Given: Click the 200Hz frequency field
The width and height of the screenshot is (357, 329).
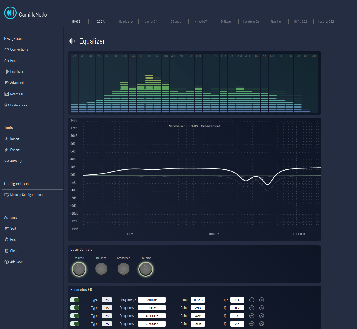Looking at the screenshot, I should click(x=152, y=300).
